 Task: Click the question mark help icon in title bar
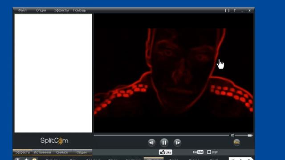[235, 10]
